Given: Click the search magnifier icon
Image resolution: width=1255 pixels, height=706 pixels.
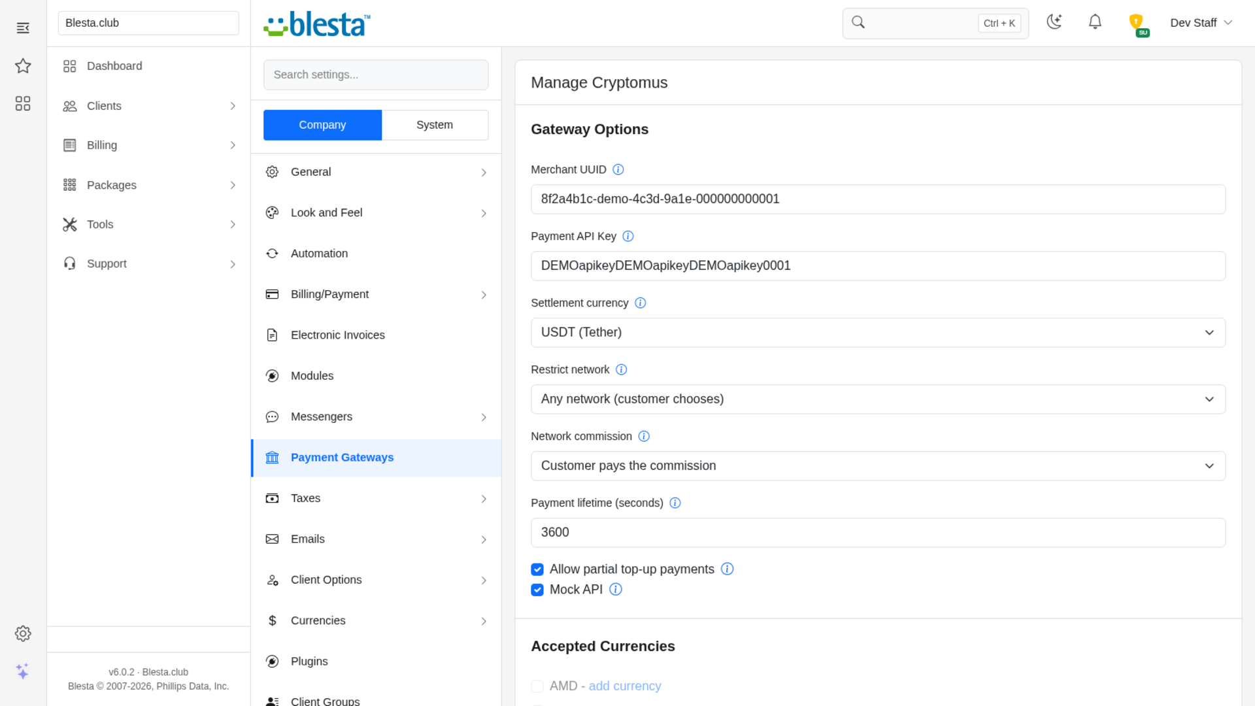Looking at the screenshot, I should click(x=858, y=22).
